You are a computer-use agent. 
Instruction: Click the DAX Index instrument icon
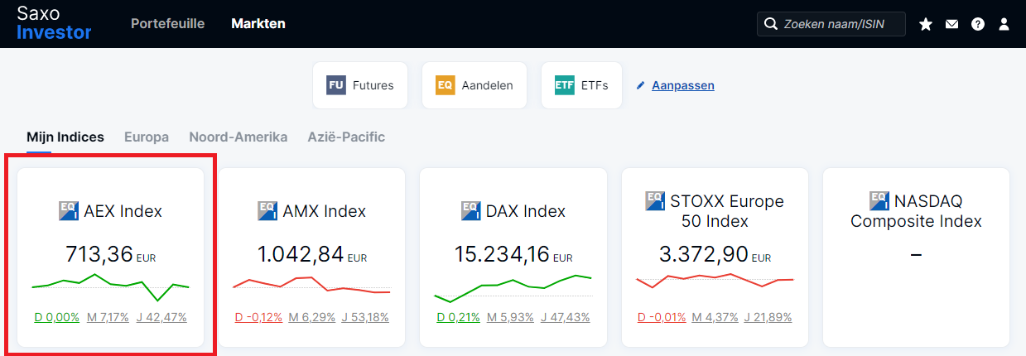[x=471, y=210]
